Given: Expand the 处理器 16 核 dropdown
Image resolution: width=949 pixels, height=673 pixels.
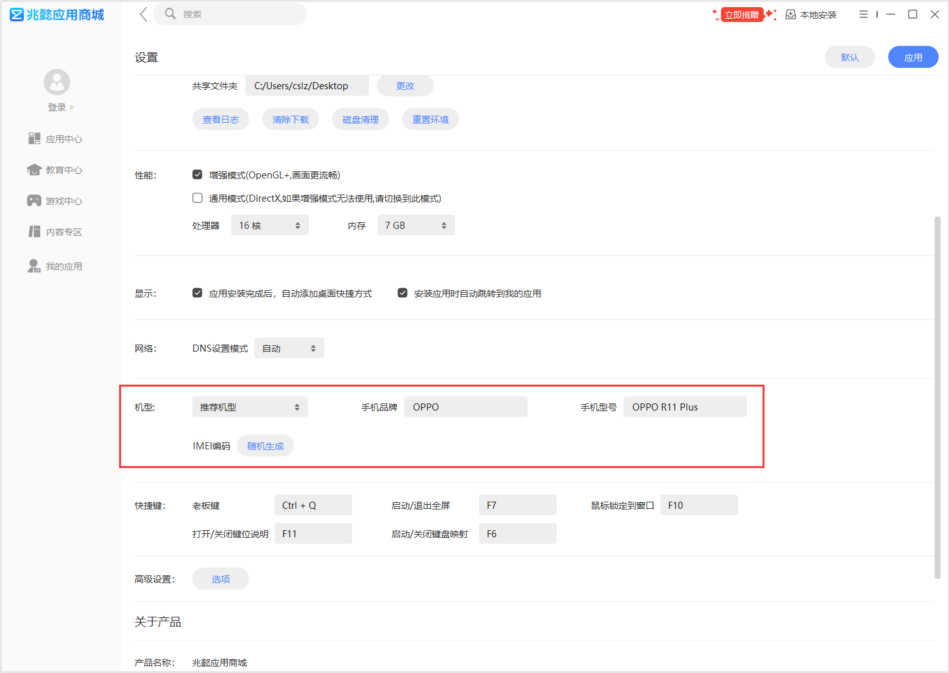Looking at the screenshot, I should tap(269, 226).
